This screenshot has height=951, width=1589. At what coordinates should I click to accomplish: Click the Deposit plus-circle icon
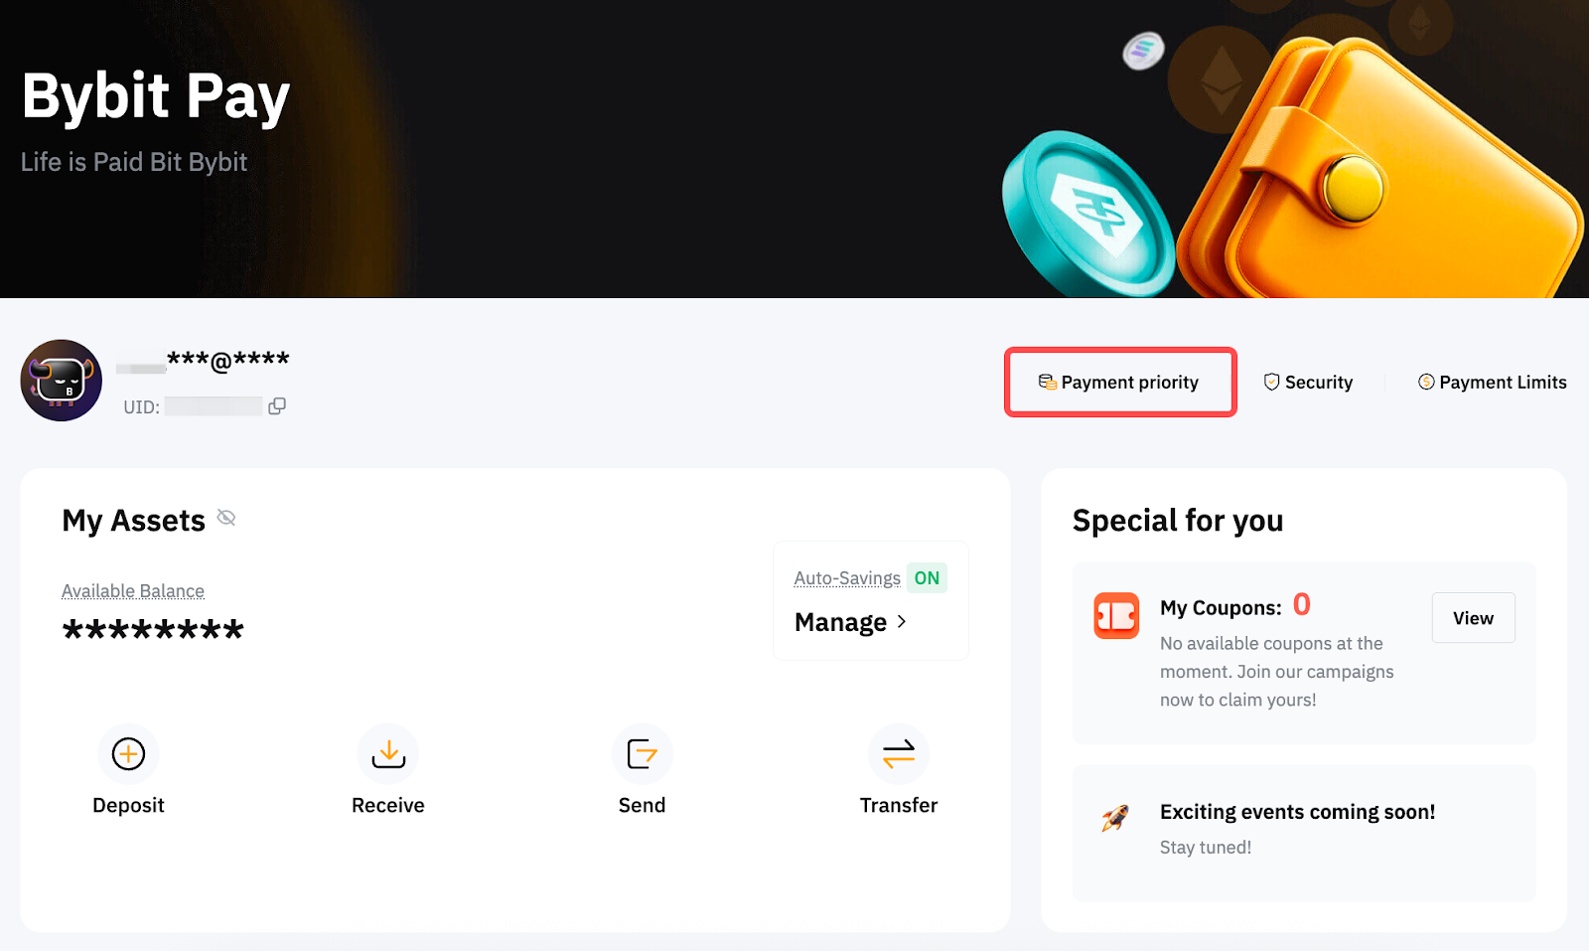[x=128, y=754]
